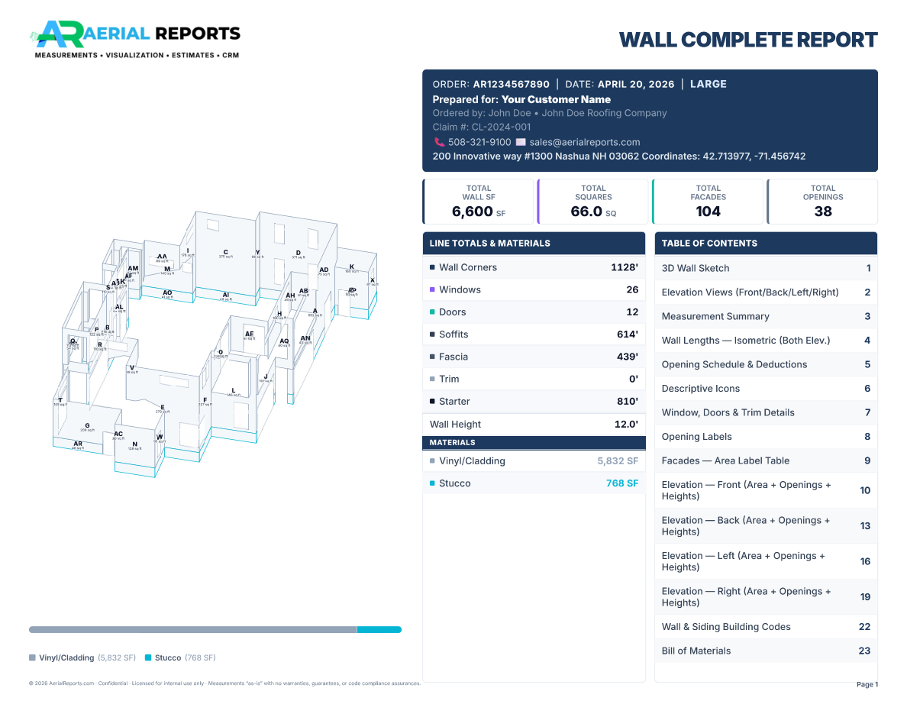This screenshot has width=907, height=701.
Task: Select Window, Doors & Trim Details entry
Action: (x=766, y=412)
